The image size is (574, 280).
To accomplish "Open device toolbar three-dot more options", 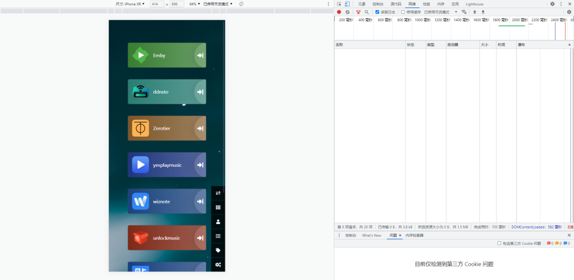I will tap(328, 4).
